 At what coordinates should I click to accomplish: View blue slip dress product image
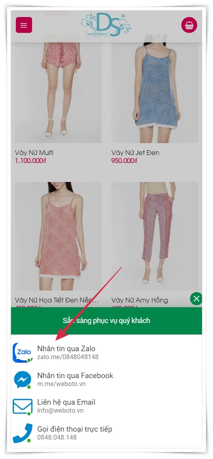point(155,89)
